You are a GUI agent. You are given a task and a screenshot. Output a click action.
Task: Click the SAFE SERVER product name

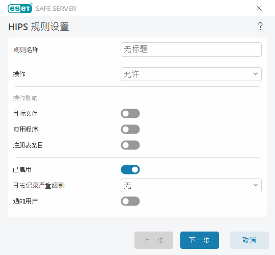[x=56, y=9]
